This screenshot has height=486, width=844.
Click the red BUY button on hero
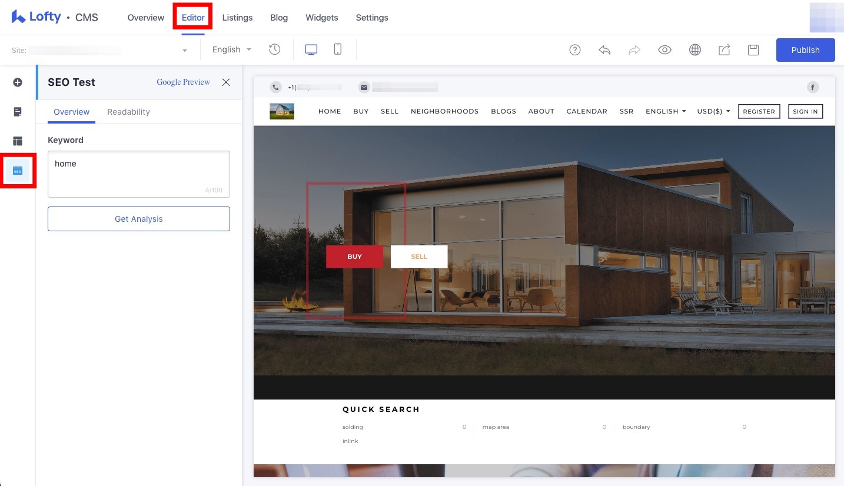[354, 257]
